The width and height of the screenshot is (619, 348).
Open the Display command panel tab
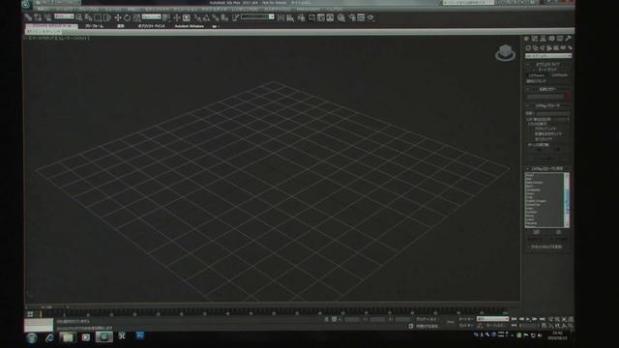click(560, 39)
